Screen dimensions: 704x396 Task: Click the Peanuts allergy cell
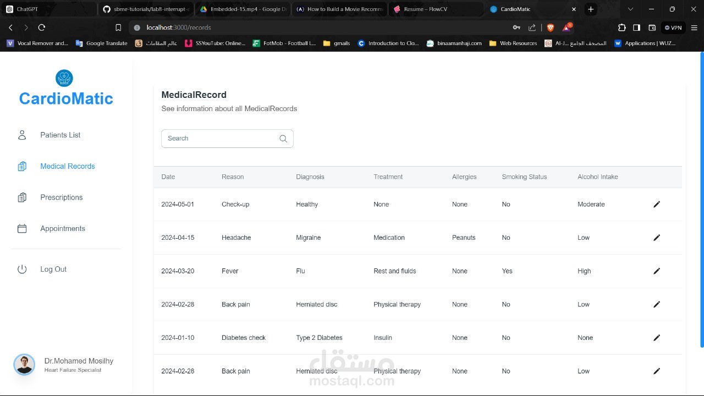(x=464, y=238)
